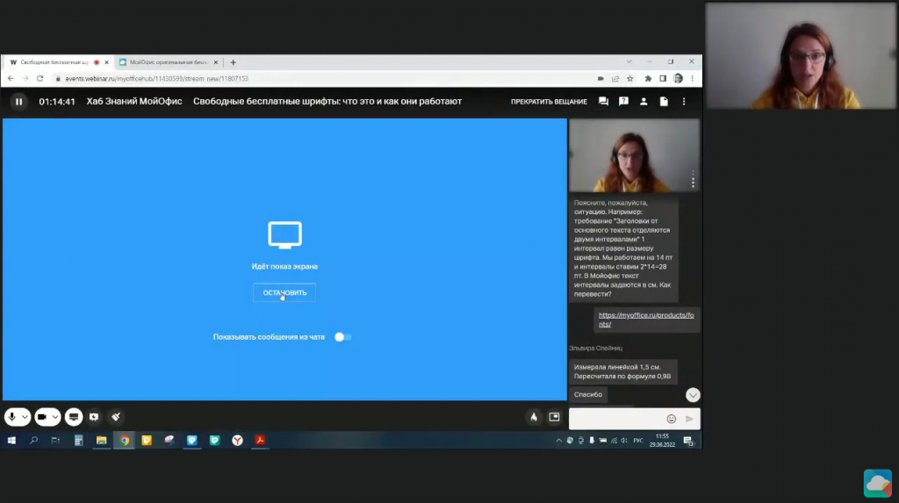The image size is (899, 503).
Task: Open the chat panel icon in header
Action: pos(603,102)
